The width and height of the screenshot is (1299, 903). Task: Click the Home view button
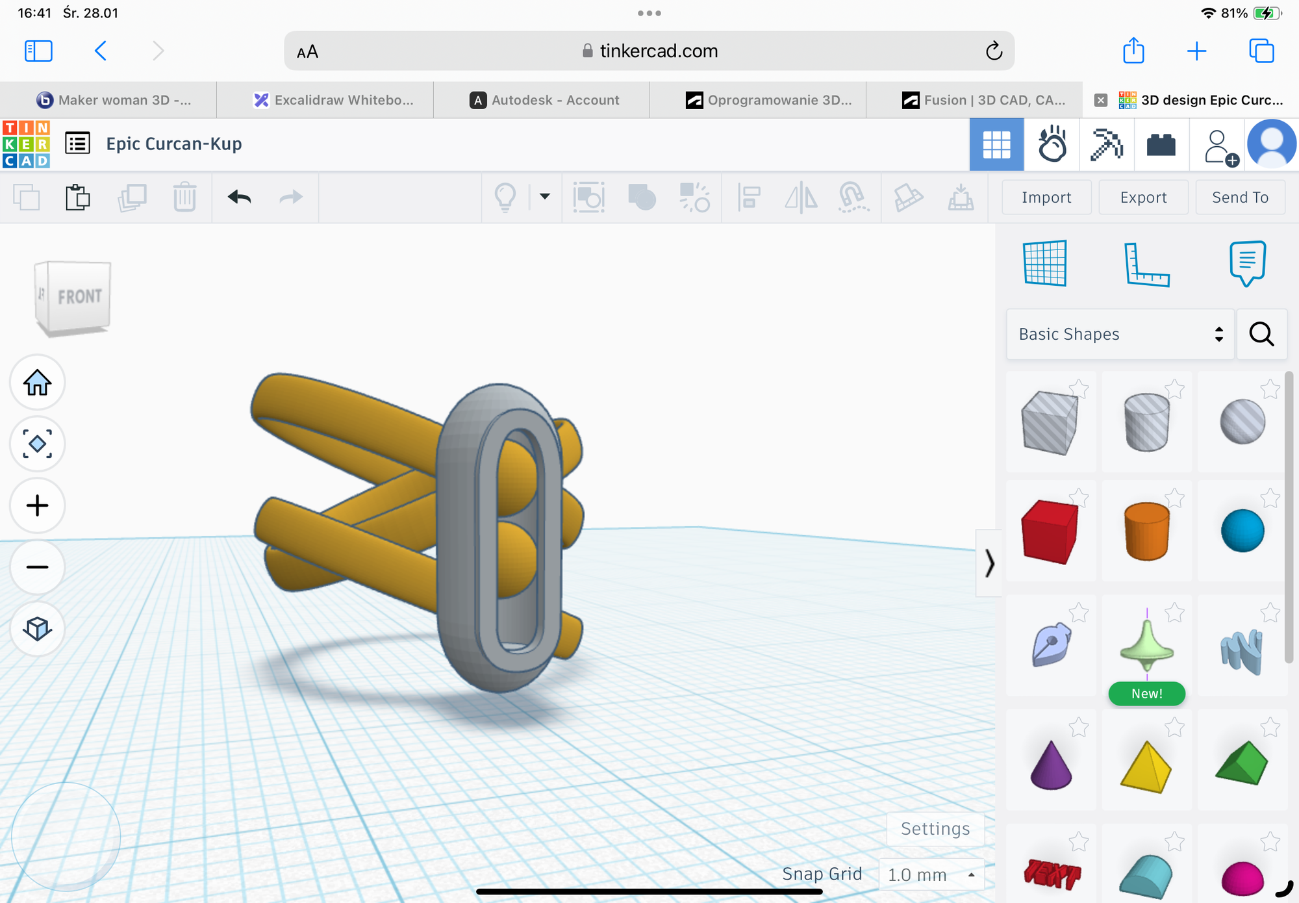[37, 383]
